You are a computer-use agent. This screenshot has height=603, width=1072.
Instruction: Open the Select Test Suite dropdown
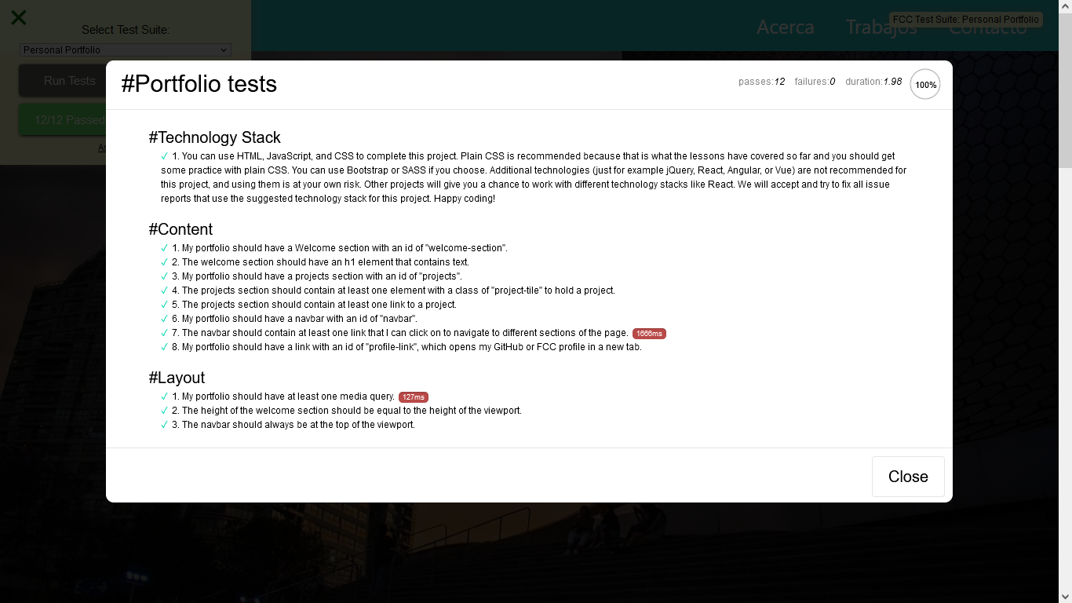click(126, 49)
